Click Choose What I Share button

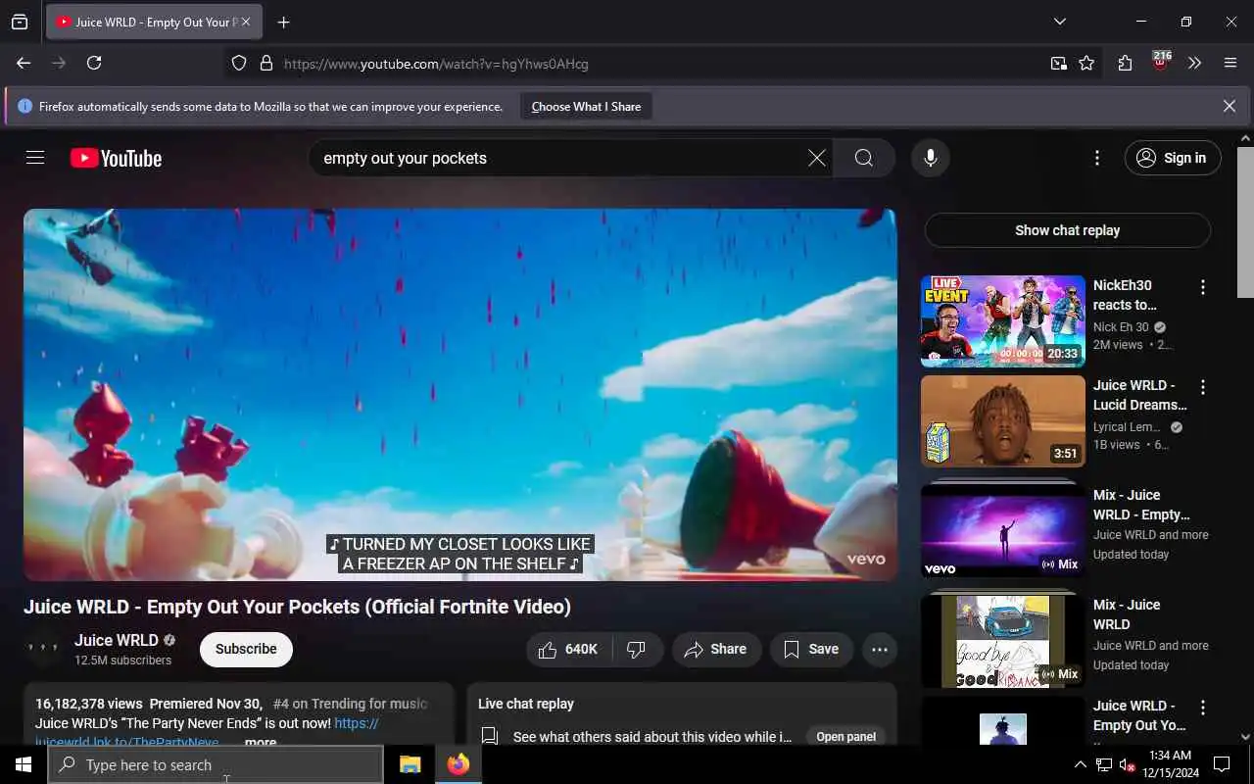pyautogui.click(x=586, y=106)
